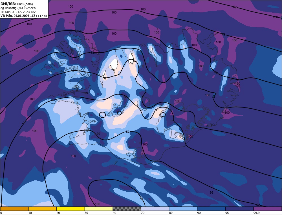282x215 pixels.
Task: Select the "VT: Mán. 01.01.2024 11Z" valid time line
Action: coord(18,16)
